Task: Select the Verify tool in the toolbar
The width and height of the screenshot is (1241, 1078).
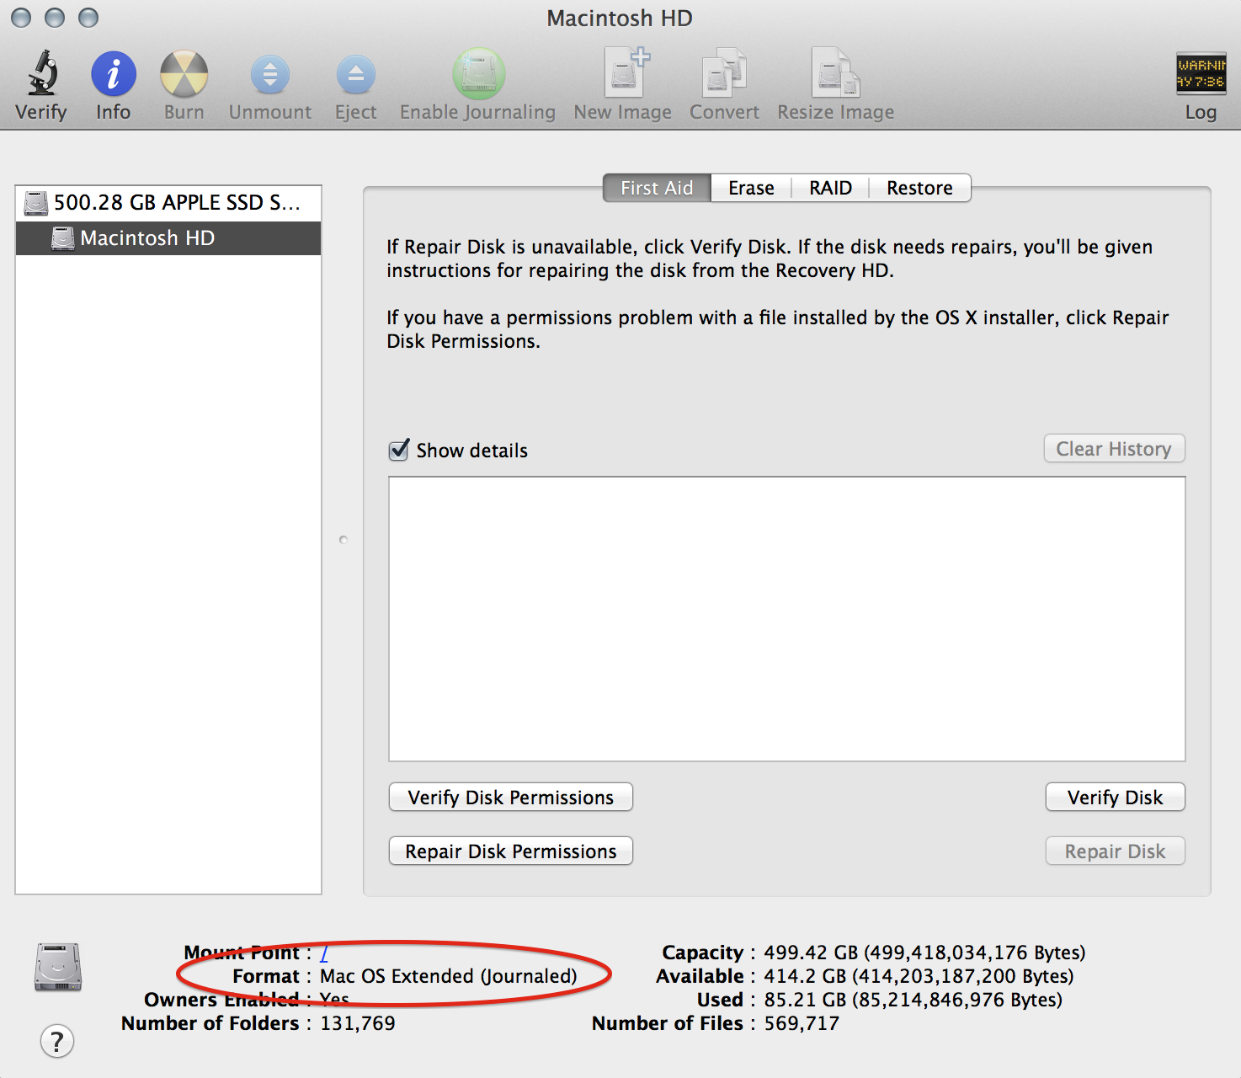Action: pyautogui.click(x=40, y=80)
